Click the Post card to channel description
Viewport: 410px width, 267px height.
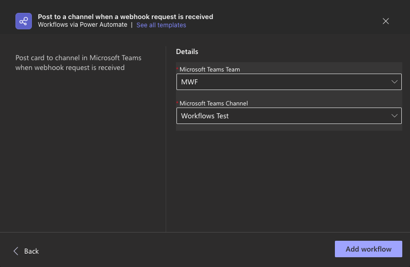pyautogui.click(x=78, y=62)
